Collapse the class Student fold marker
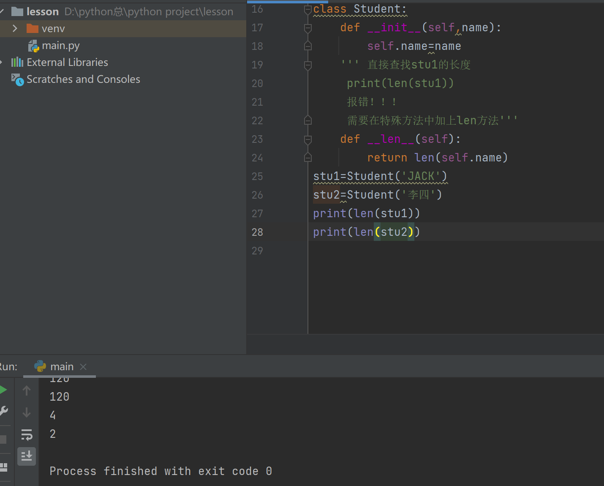The width and height of the screenshot is (604, 486). (308, 10)
